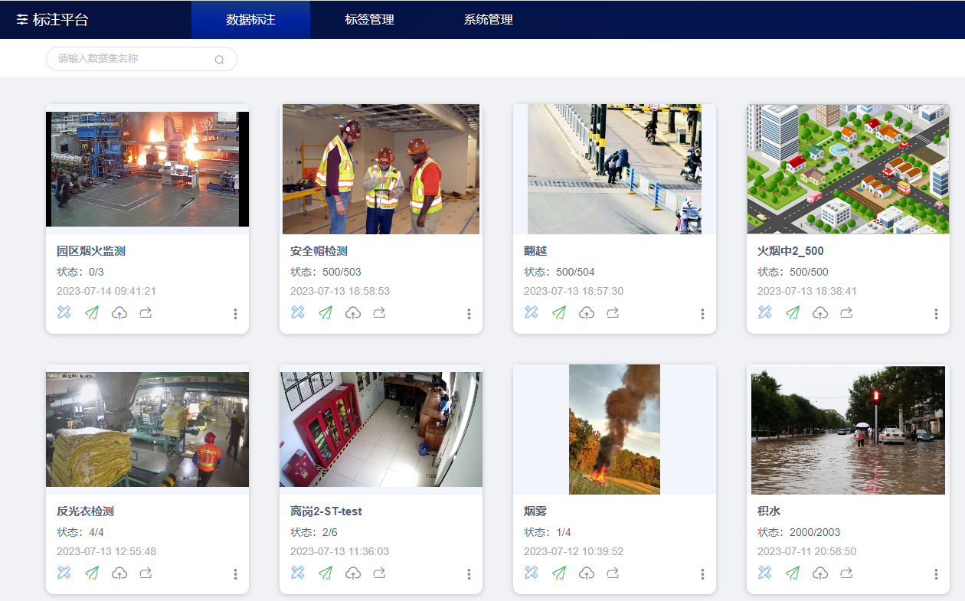Click the export share icon on 积水 card
This screenshot has height=601, width=965.
click(x=846, y=573)
